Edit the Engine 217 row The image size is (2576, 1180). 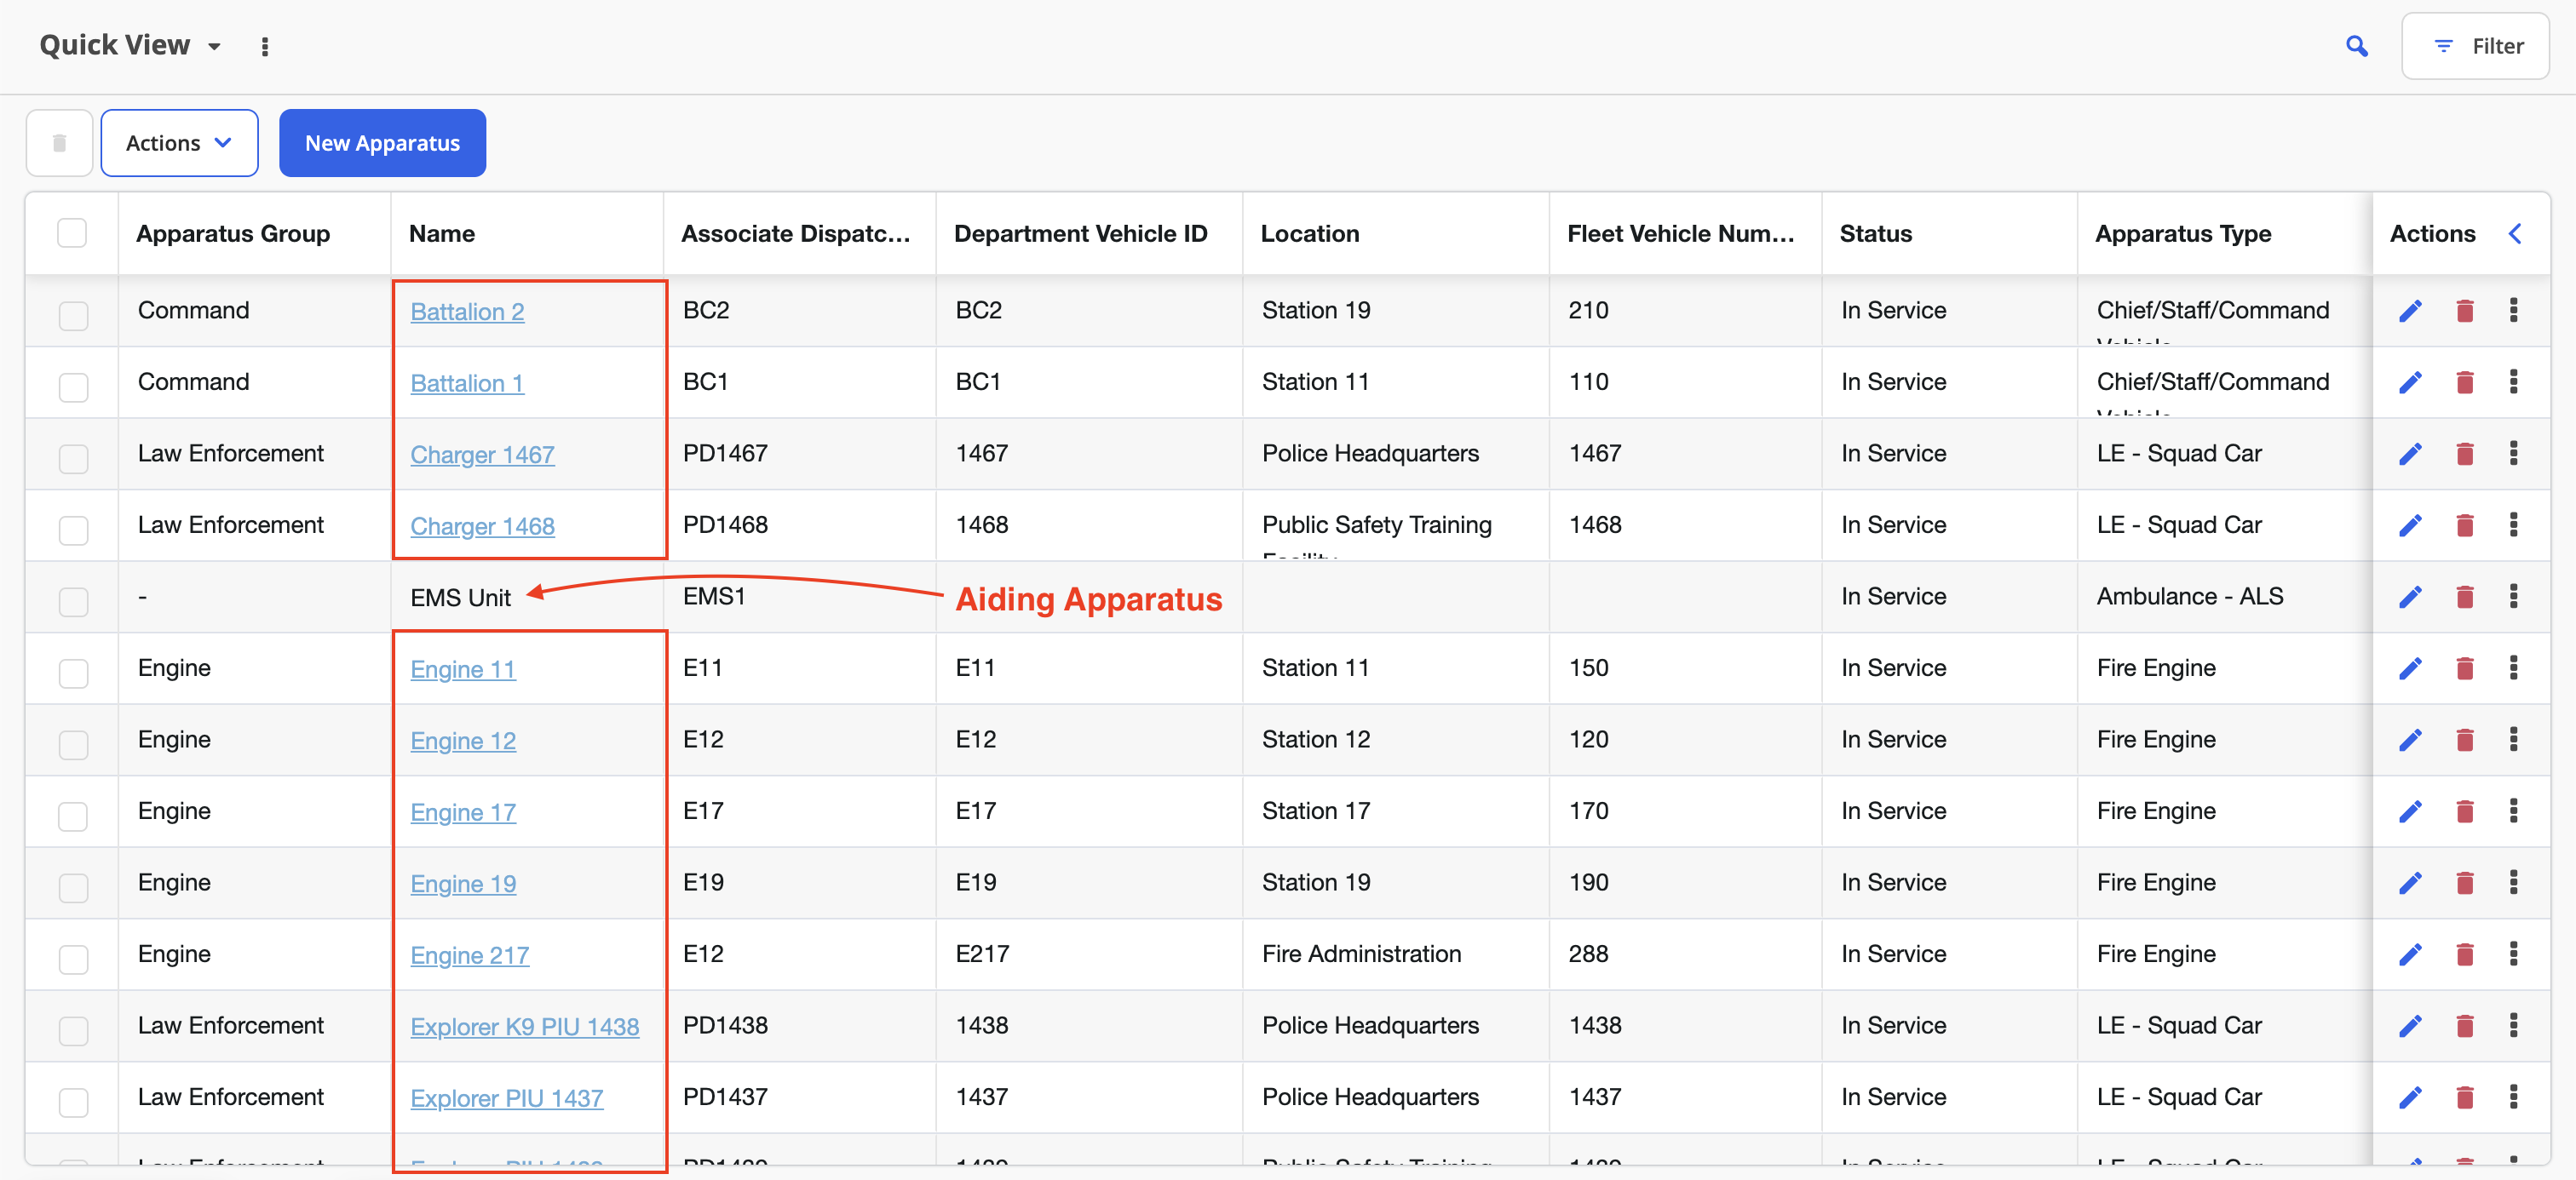pos(2410,955)
